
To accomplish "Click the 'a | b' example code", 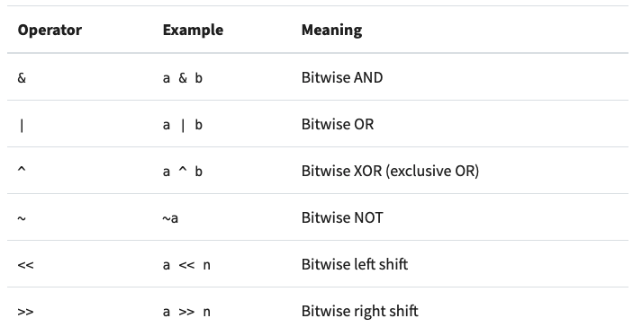I will pos(183,125).
